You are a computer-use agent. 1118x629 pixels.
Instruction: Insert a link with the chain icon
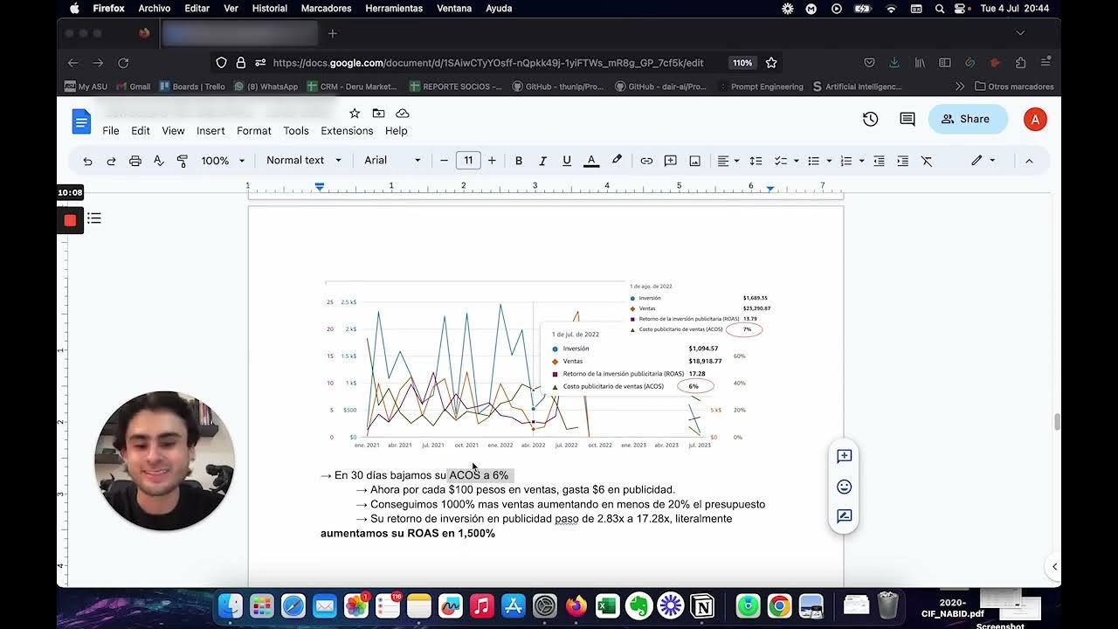(x=646, y=161)
